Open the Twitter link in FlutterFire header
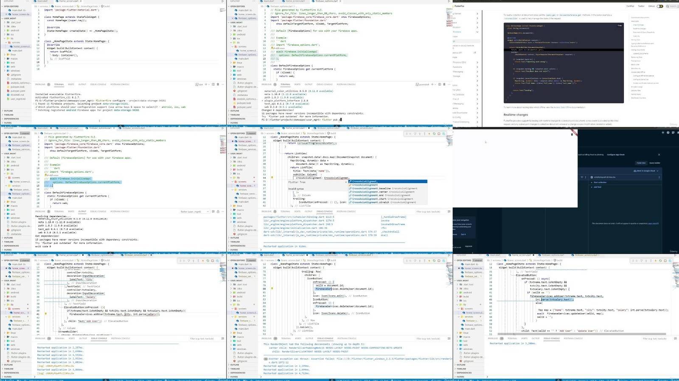The width and height of the screenshot is (679, 381). 641,6
